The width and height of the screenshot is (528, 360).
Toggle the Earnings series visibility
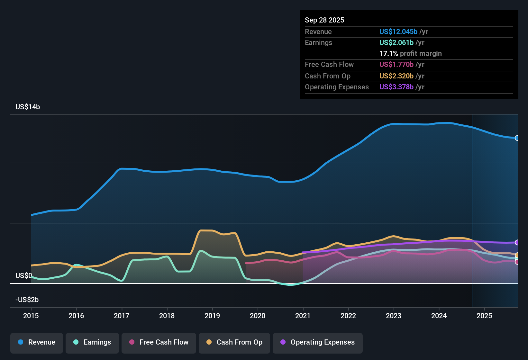[x=92, y=342]
